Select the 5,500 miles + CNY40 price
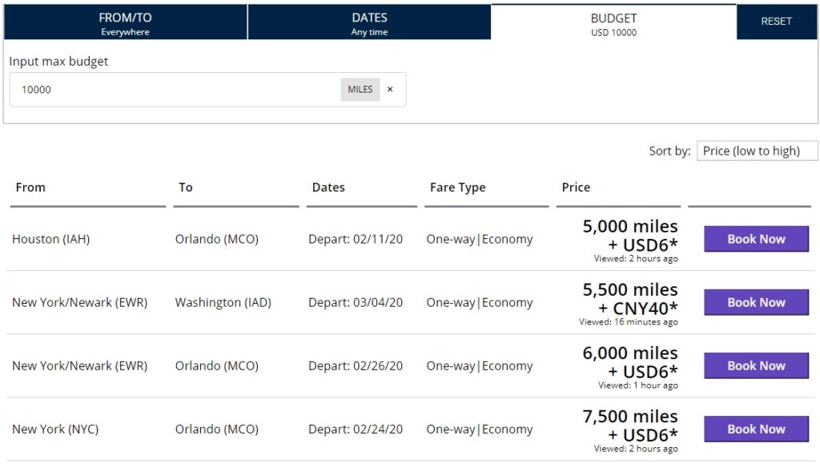Image resolution: width=820 pixels, height=464 pixels. tap(630, 299)
